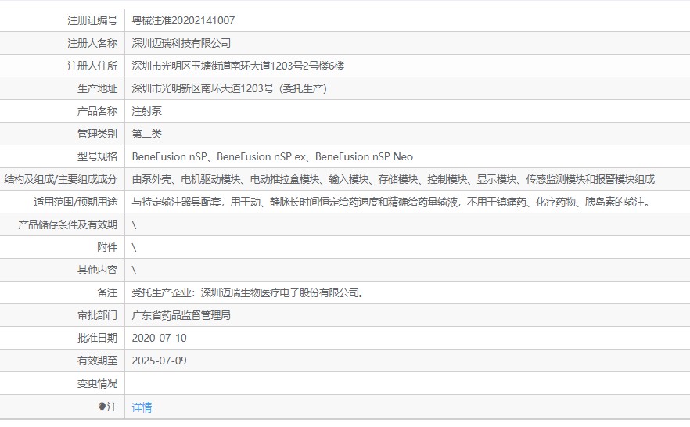Click the 注册人住所 label
This screenshot has height=427, width=690.
click(x=92, y=66)
